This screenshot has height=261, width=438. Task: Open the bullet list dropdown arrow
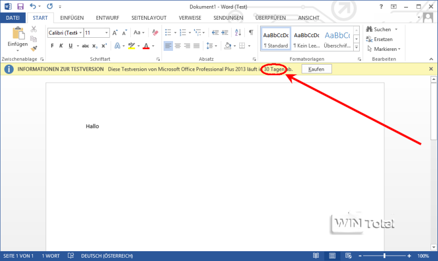click(175, 33)
